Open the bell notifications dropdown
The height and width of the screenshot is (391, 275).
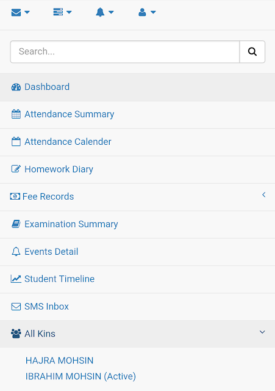(x=104, y=12)
